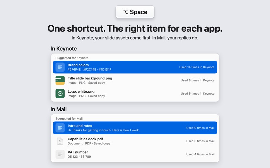Image resolution: width=270 pixels, height=168 pixels.
Task: Click "Used 4 times in Mail" label
Action: tap(200, 154)
